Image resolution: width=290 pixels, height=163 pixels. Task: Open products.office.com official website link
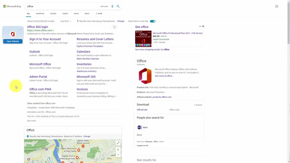point(162,97)
